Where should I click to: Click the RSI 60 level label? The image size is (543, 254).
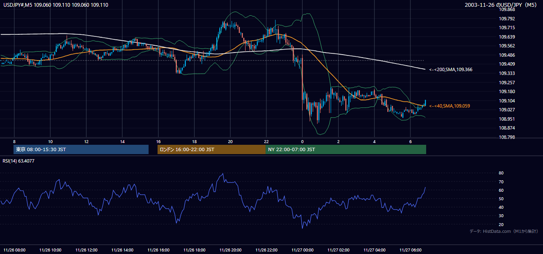click(x=501, y=190)
